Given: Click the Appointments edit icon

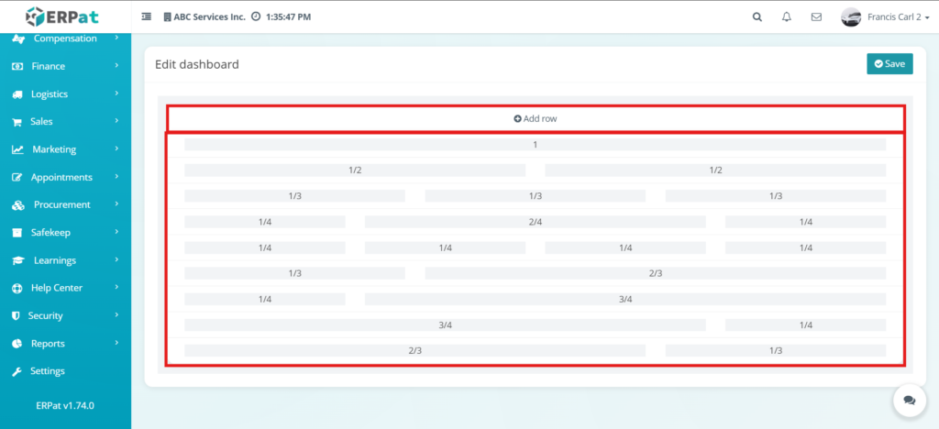Looking at the screenshot, I should [x=18, y=178].
